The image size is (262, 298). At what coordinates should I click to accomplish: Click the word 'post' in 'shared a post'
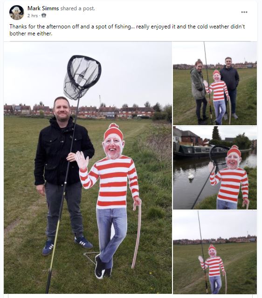click(89, 8)
